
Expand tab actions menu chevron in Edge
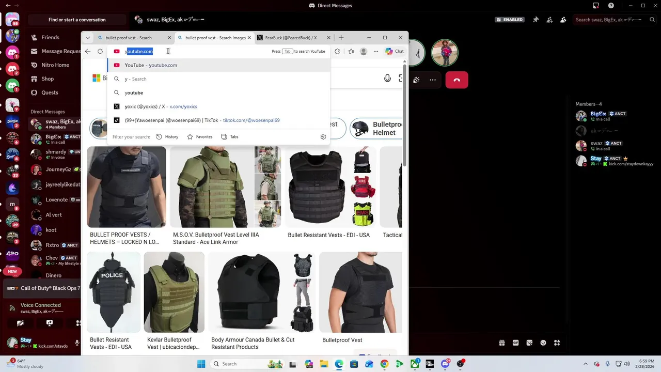click(87, 38)
